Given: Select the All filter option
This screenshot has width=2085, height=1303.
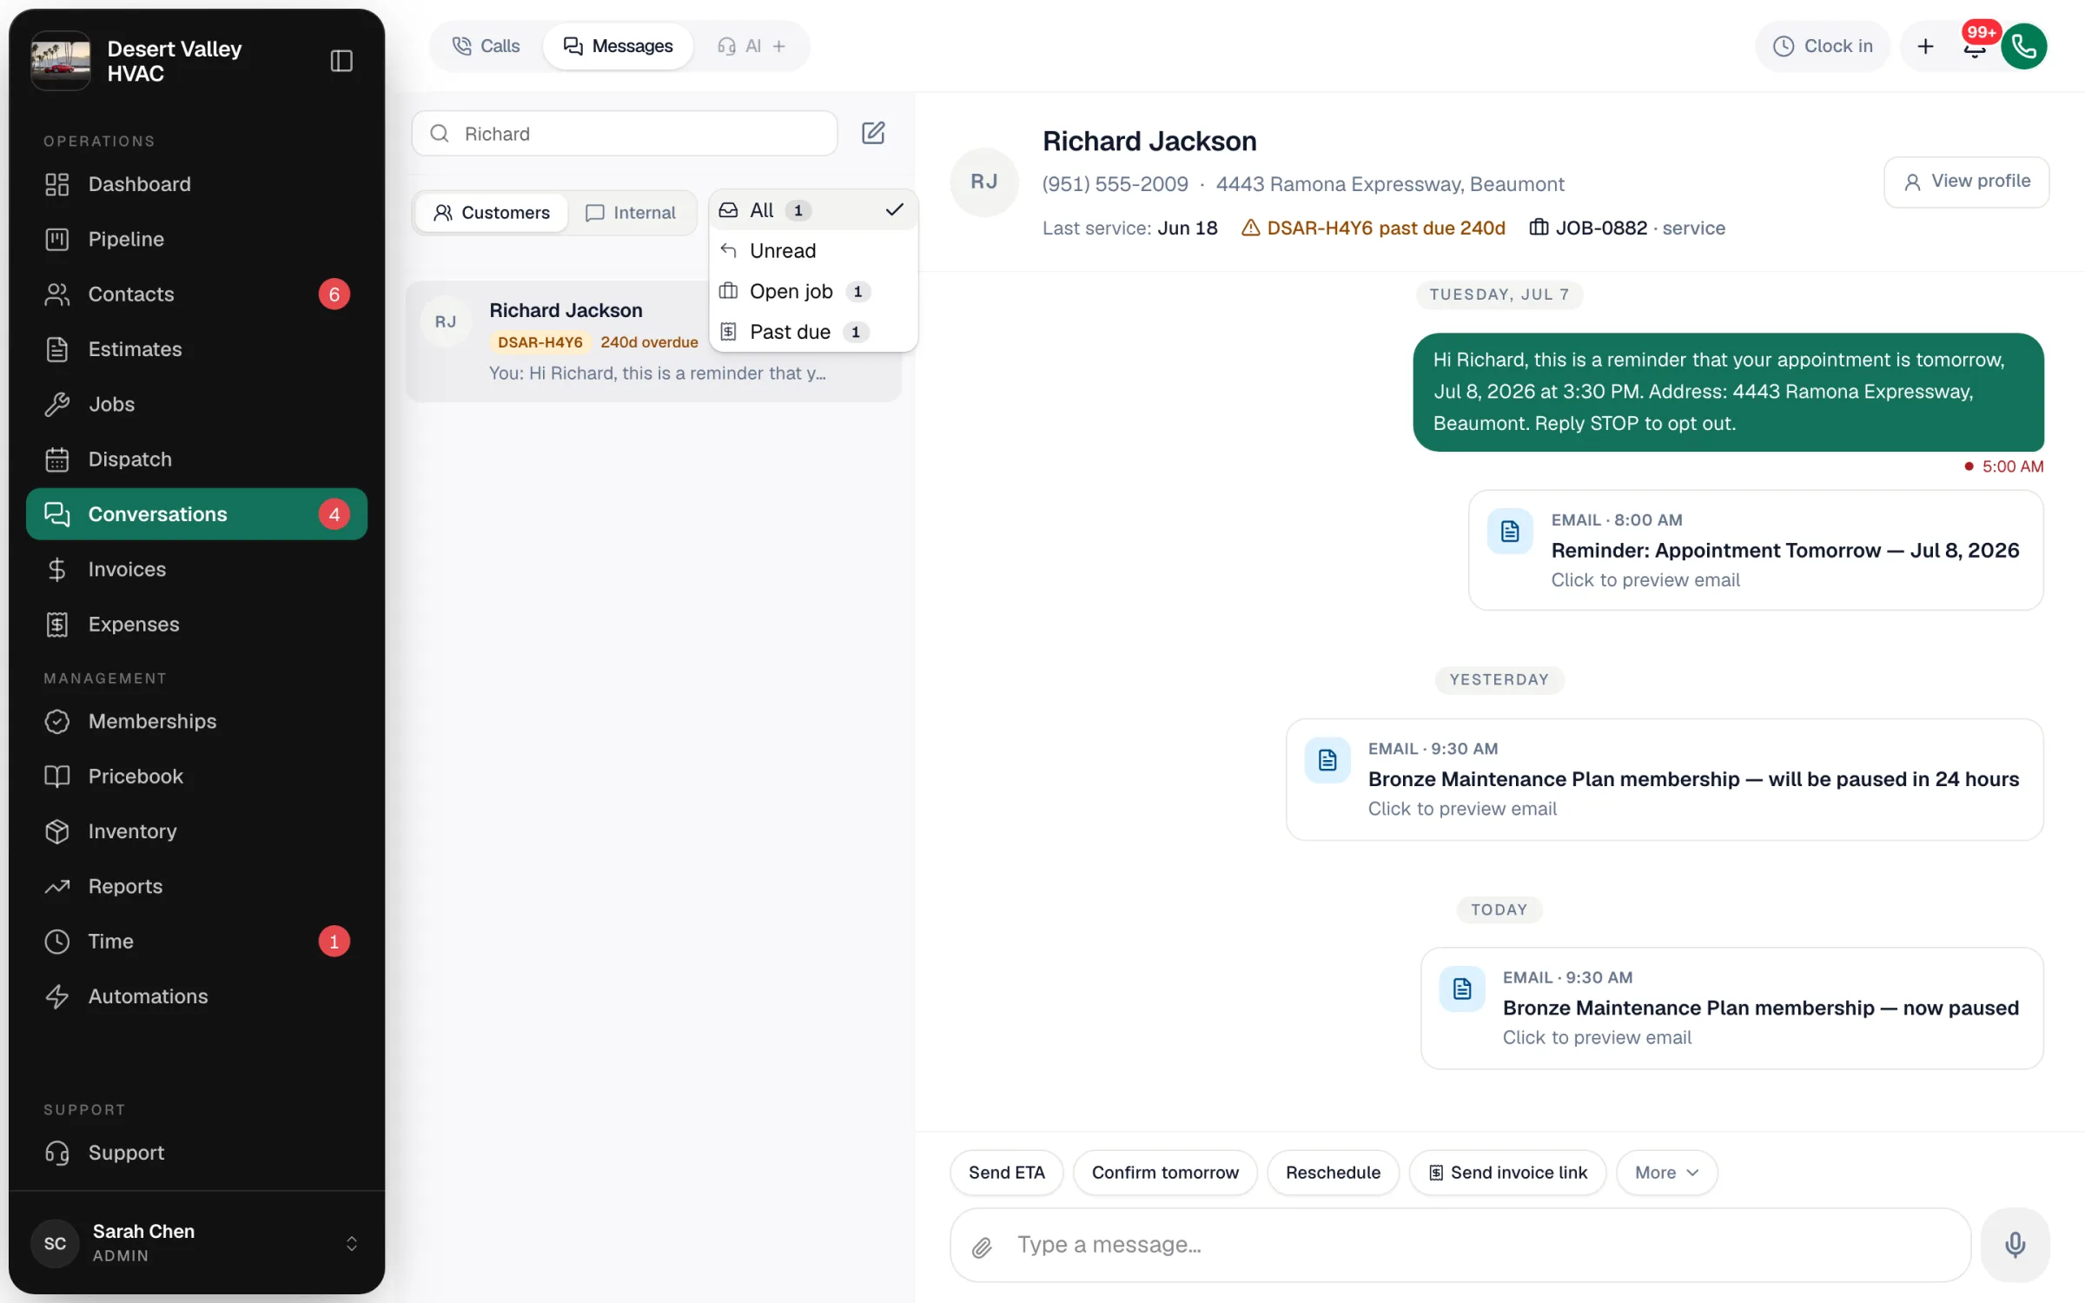Looking at the screenshot, I should point(813,210).
